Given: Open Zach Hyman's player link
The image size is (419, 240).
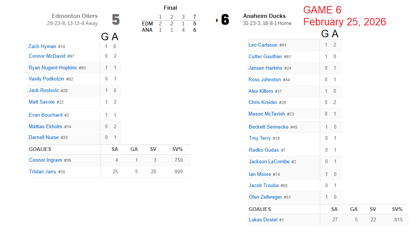Looking at the screenshot, I should tap(42, 47).
